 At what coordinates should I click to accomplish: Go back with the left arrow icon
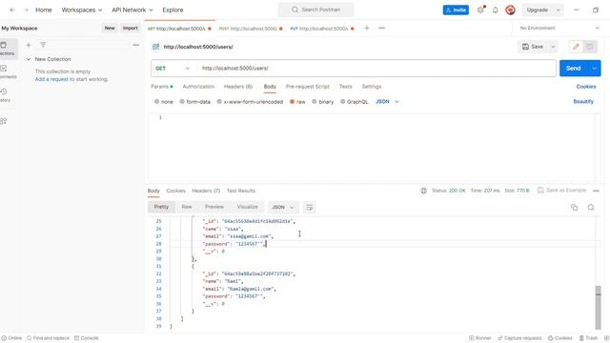(x=12, y=10)
